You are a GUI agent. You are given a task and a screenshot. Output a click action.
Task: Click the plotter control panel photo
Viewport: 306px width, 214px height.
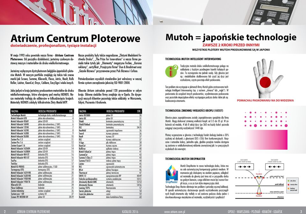pyautogui.click(x=229, y=12)
